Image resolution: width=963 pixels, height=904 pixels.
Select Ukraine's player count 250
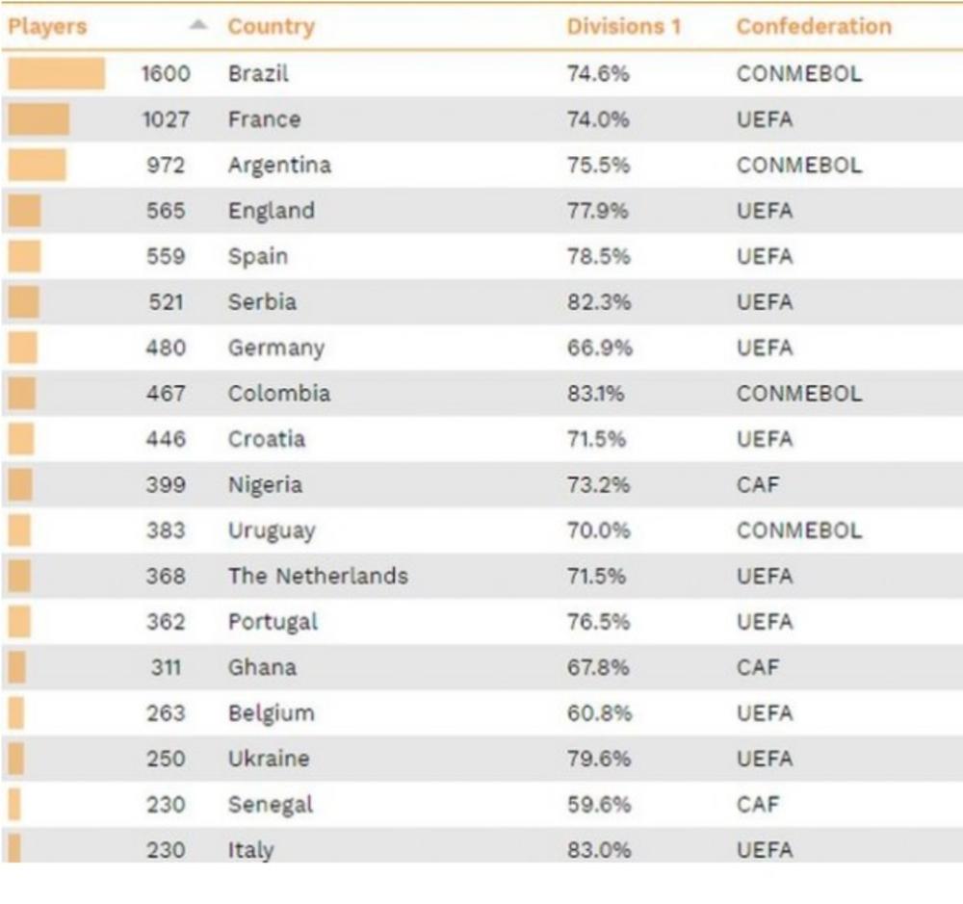point(166,759)
